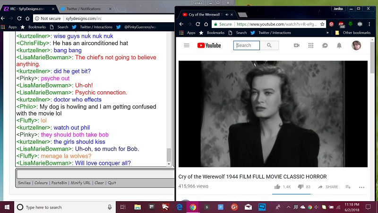Open the YouTube account avatar

point(356,45)
